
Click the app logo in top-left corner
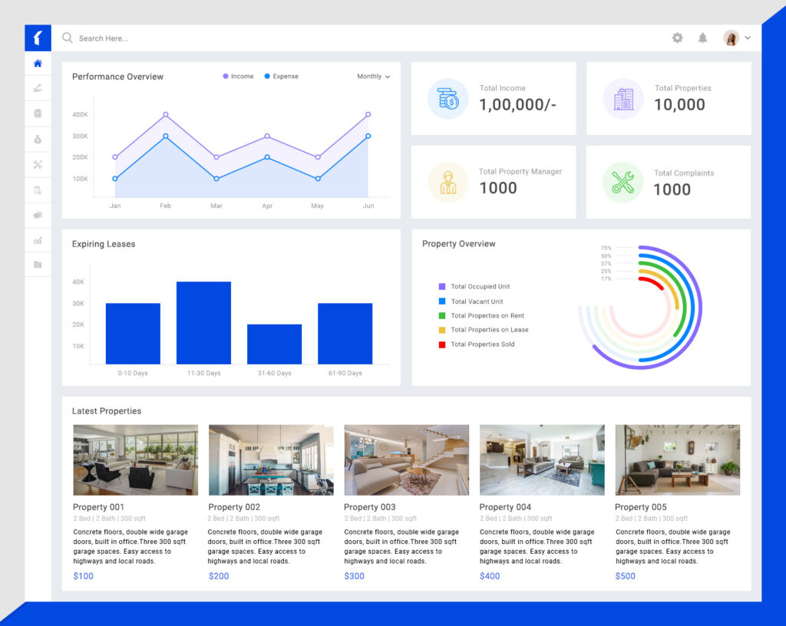(x=38, y=38)
